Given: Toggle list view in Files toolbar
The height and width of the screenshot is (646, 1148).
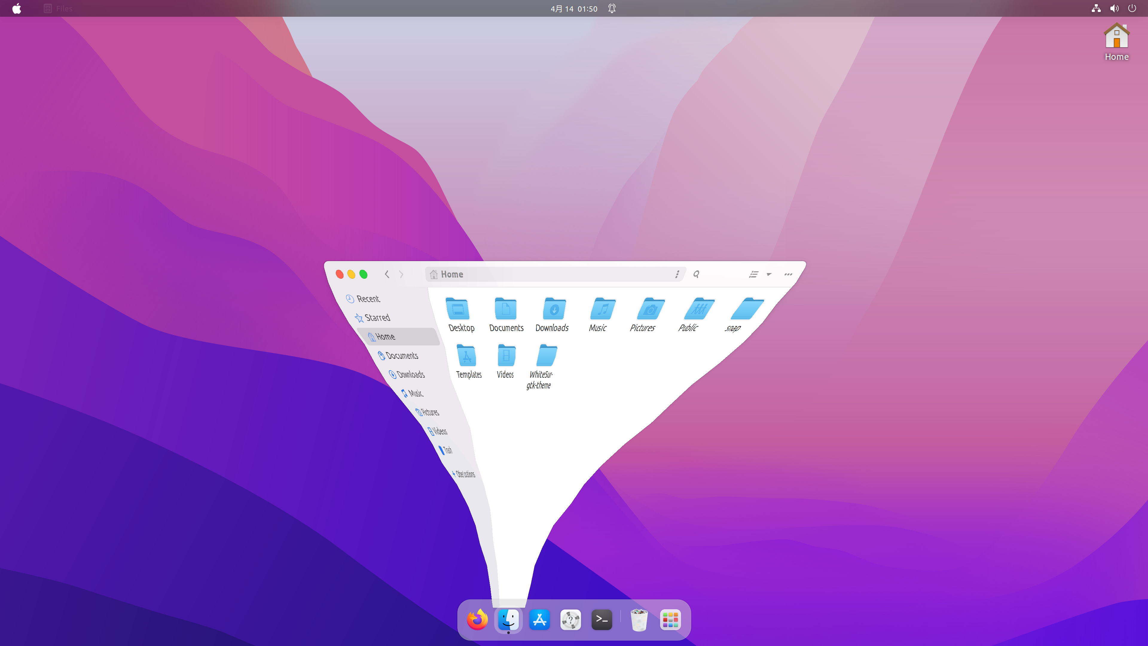Looking at the screenshot, I should (x=754, y=274).
